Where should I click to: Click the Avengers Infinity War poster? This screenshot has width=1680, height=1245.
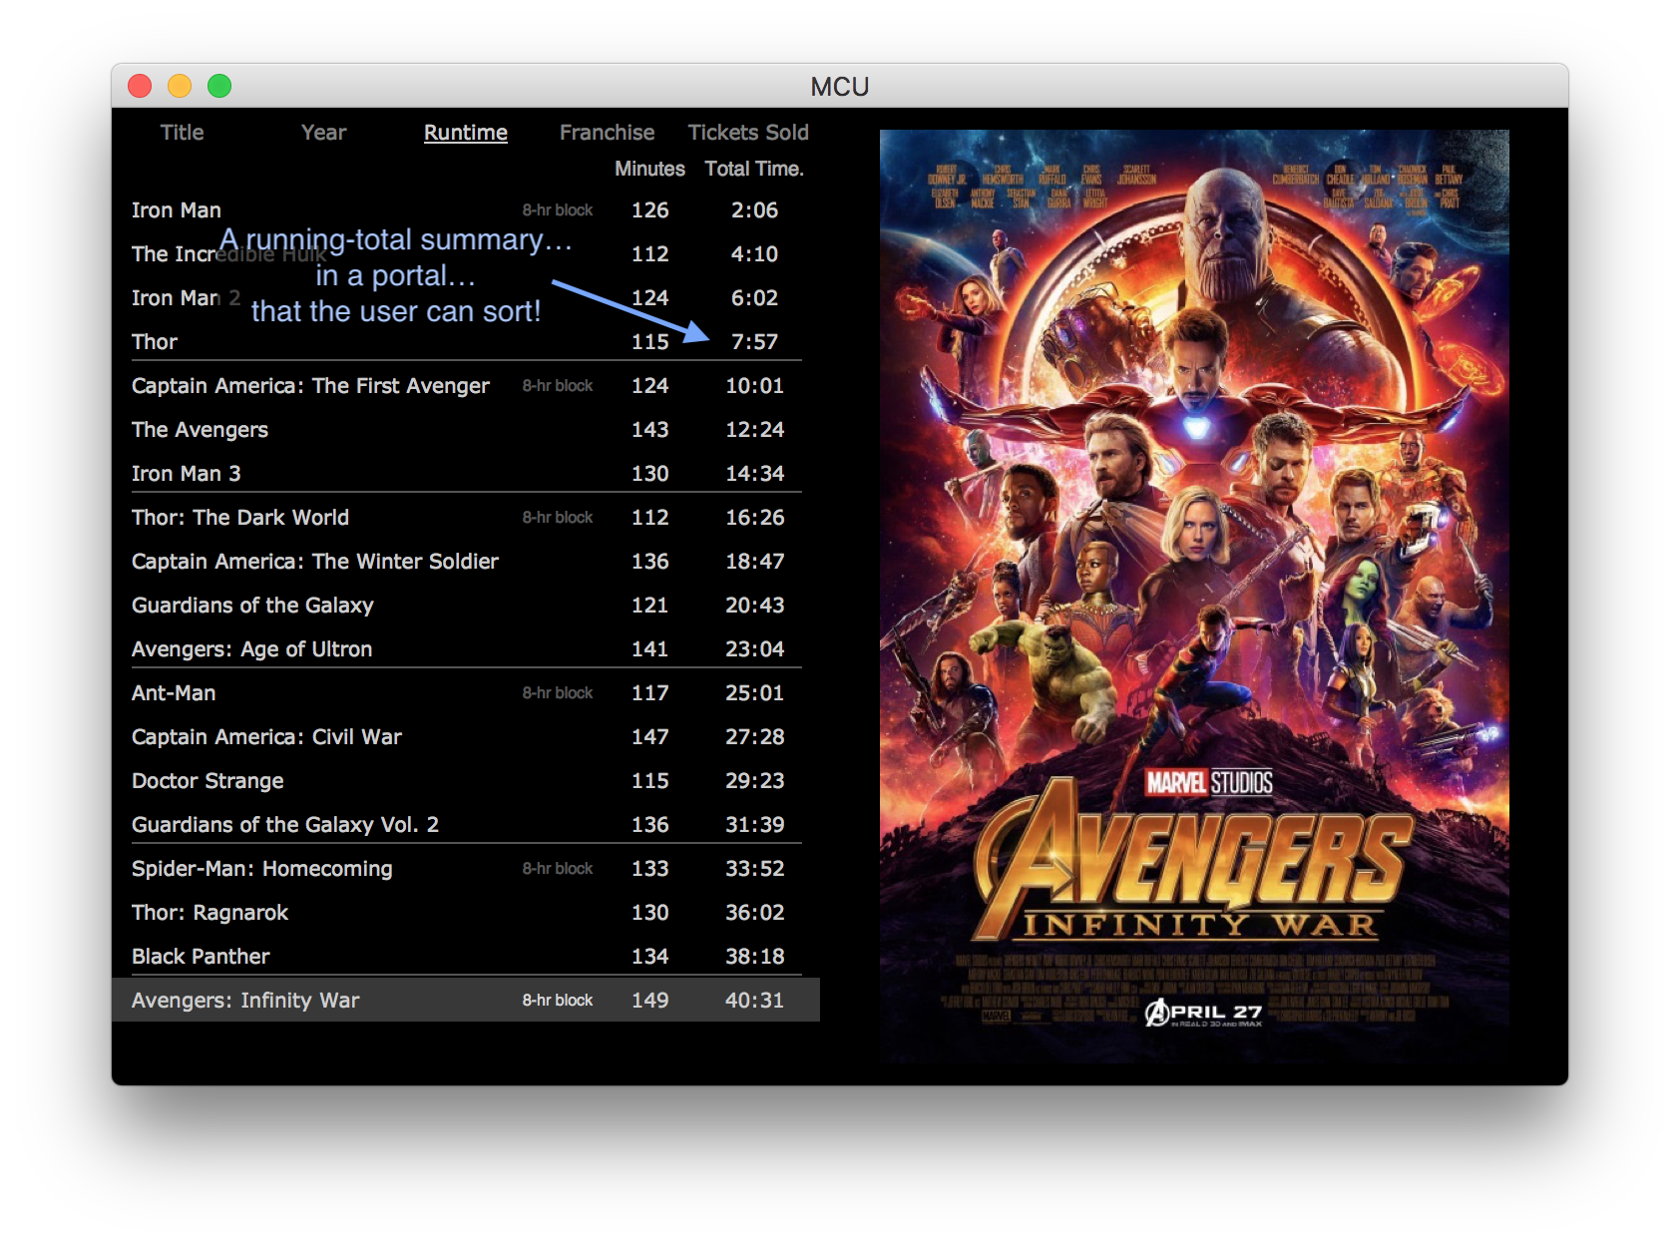pyautogui.click(x=1194, y=596)
